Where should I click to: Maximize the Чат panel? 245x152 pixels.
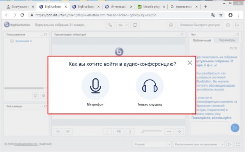[238, 34]
